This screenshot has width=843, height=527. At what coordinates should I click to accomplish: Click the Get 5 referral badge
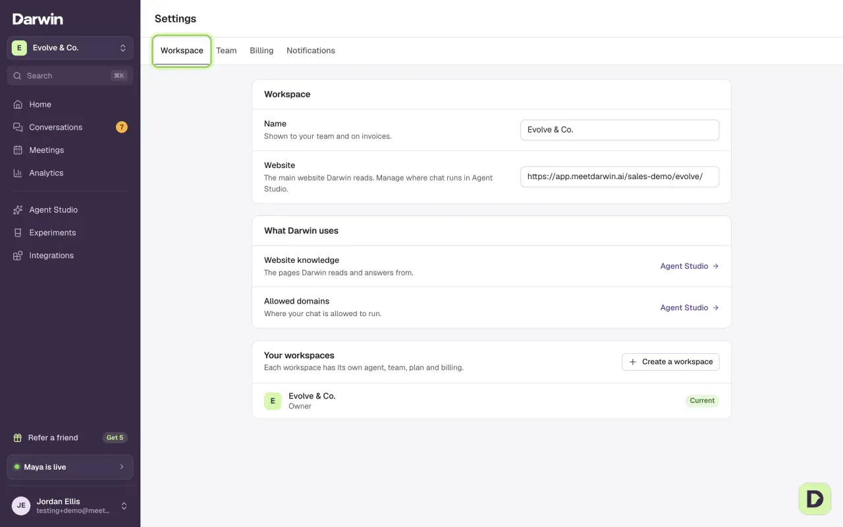pyautogui.click(x=115, y=437)
